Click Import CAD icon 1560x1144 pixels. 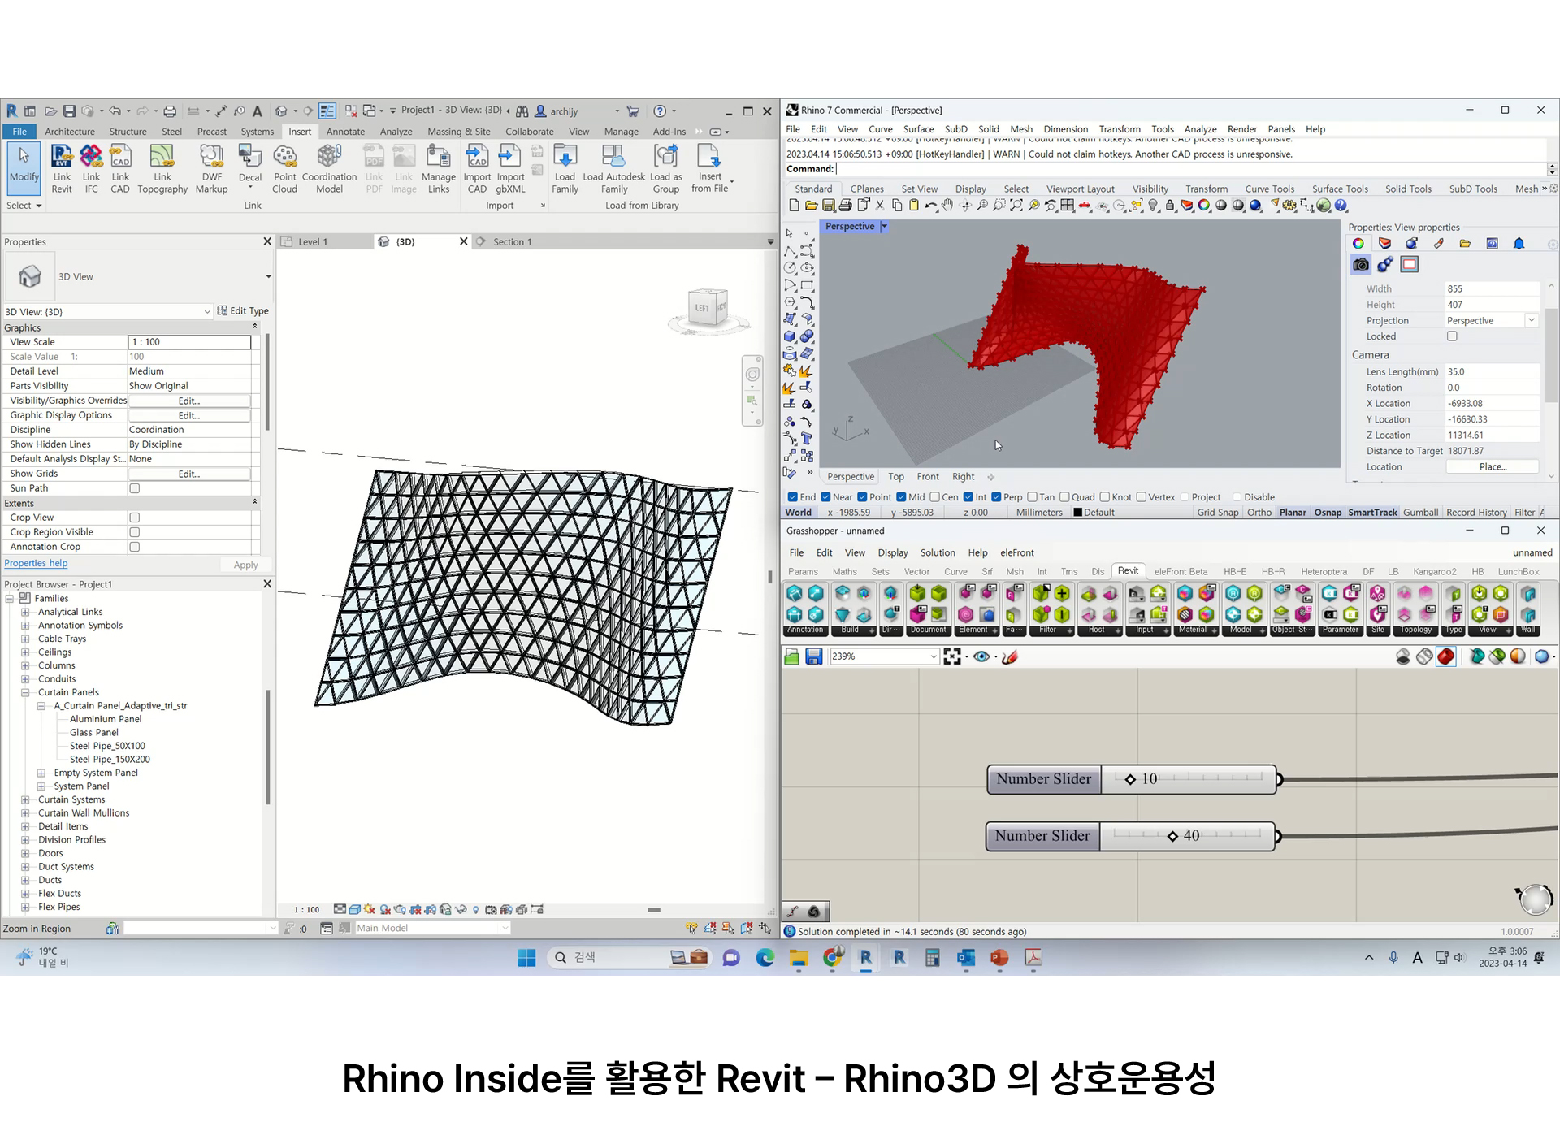477,169
